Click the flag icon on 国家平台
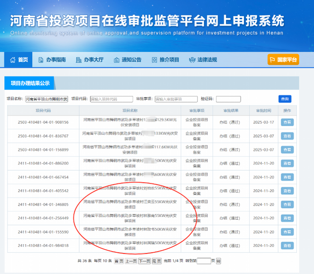The width and height of the screenshot is (314, 274). tap(272, 60)
